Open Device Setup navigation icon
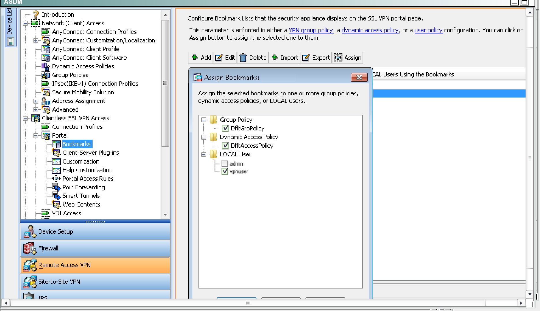The width and height of the screenshot is (540, 311). pyautogui.click(x=30, y=232)
